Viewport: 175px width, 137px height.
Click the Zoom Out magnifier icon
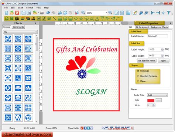110,13
